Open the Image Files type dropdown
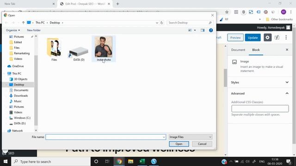The width and height of the screenshot is (296, 166). pyautogui.click(x=190, y=137)
